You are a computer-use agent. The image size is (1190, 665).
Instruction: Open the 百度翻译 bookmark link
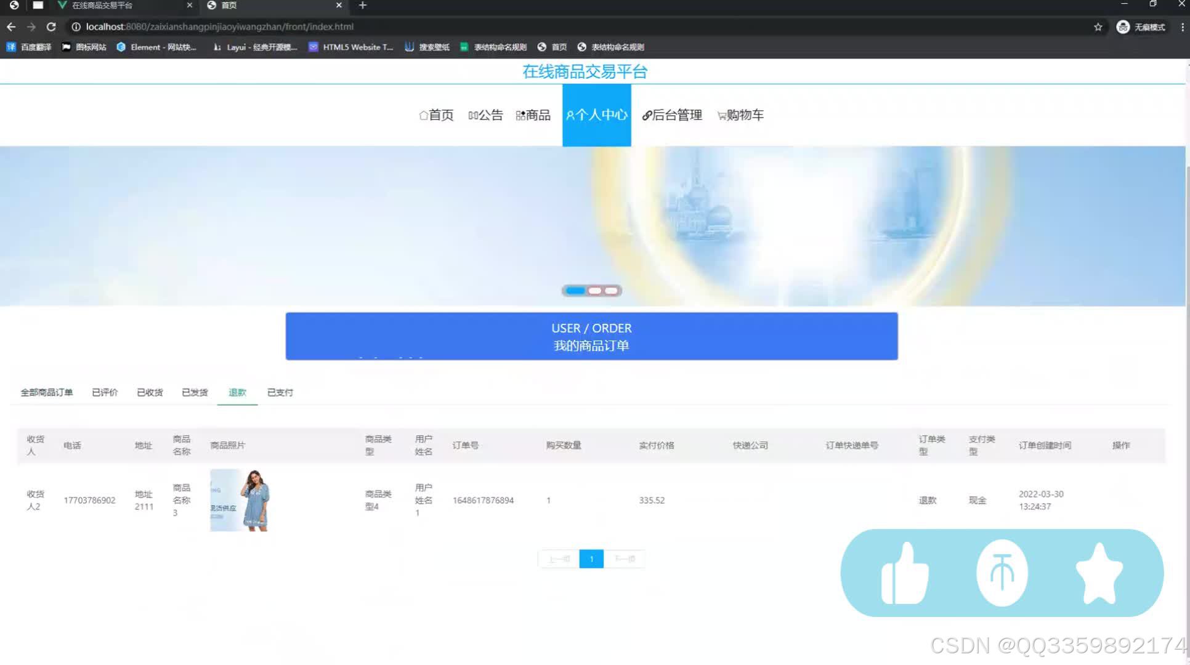click(28, 47)
